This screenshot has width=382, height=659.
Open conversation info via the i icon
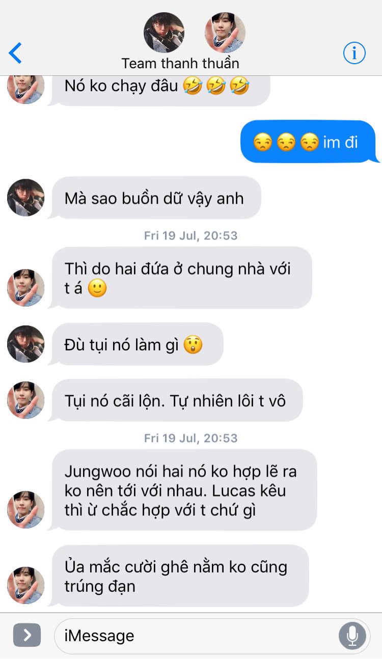click(354, 53)
